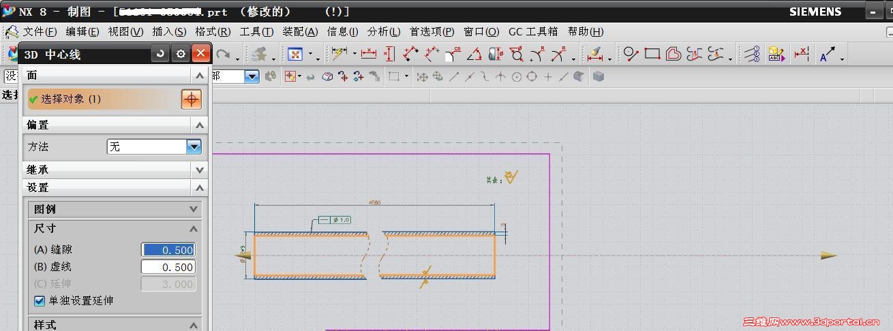Select the Horizontal Dimension tool
The image size is (893, 331).
point(369,54)
